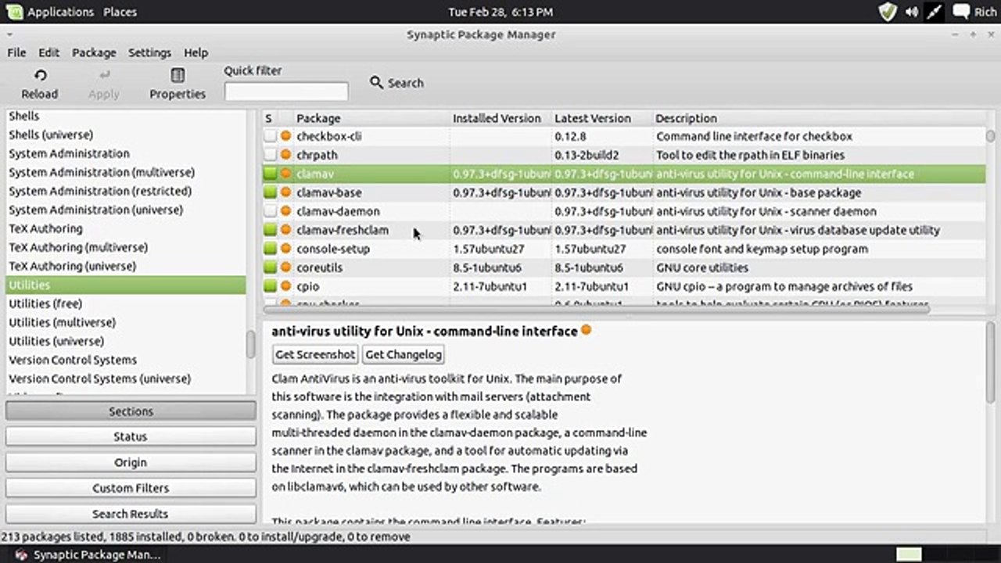The height and width of the screenshot is (563, 1001).
Task: Toggle the status checkbox for checkbox-cli
Action: pos(270,136)
